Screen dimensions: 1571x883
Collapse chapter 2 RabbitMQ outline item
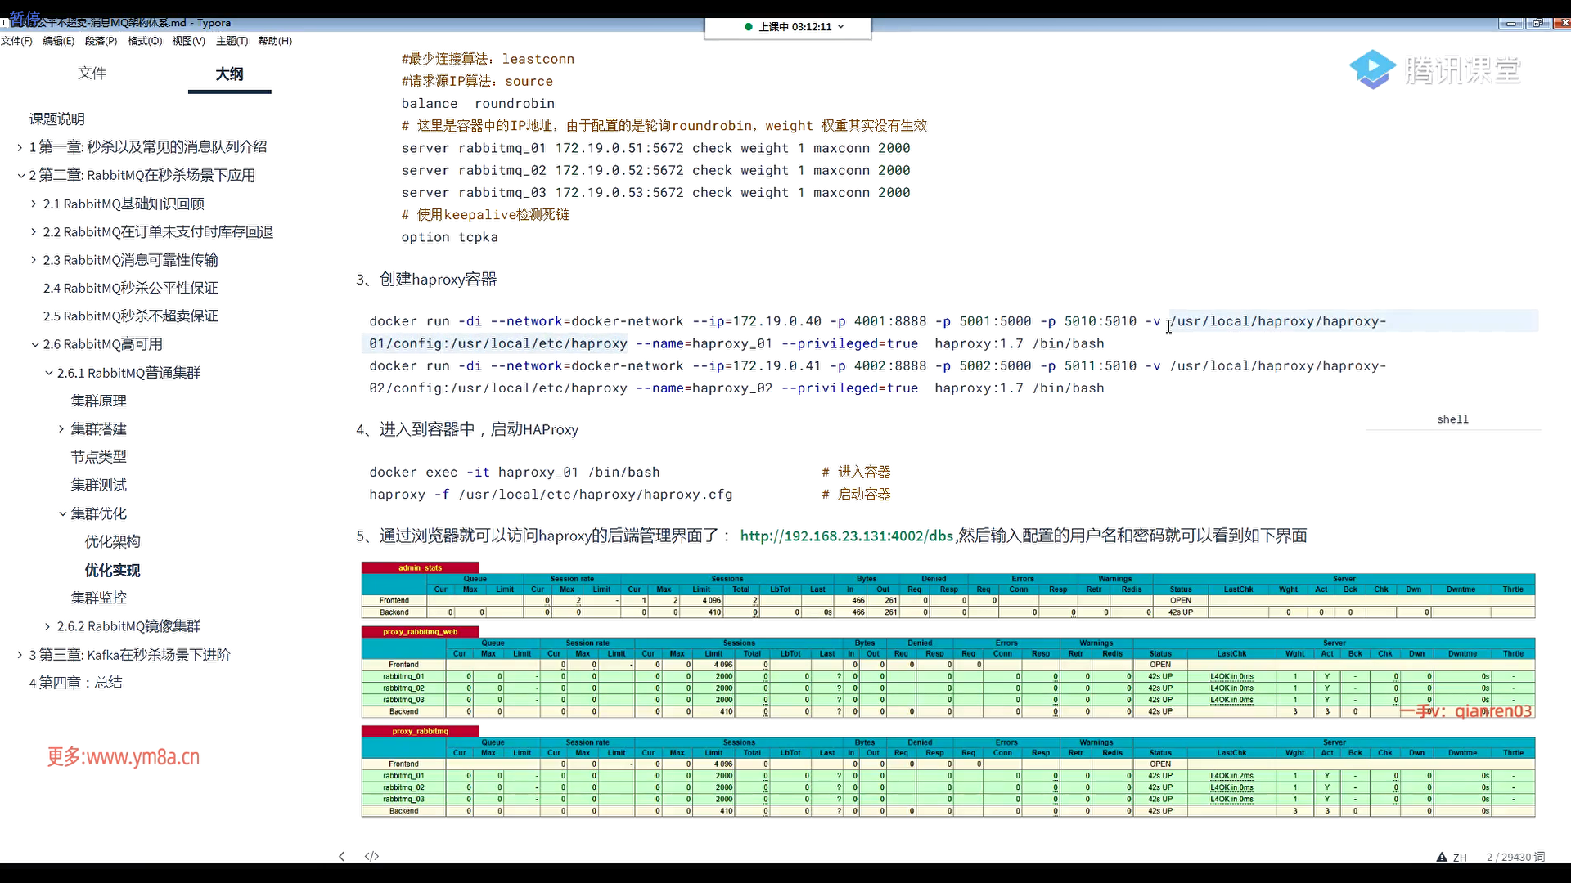20,176
